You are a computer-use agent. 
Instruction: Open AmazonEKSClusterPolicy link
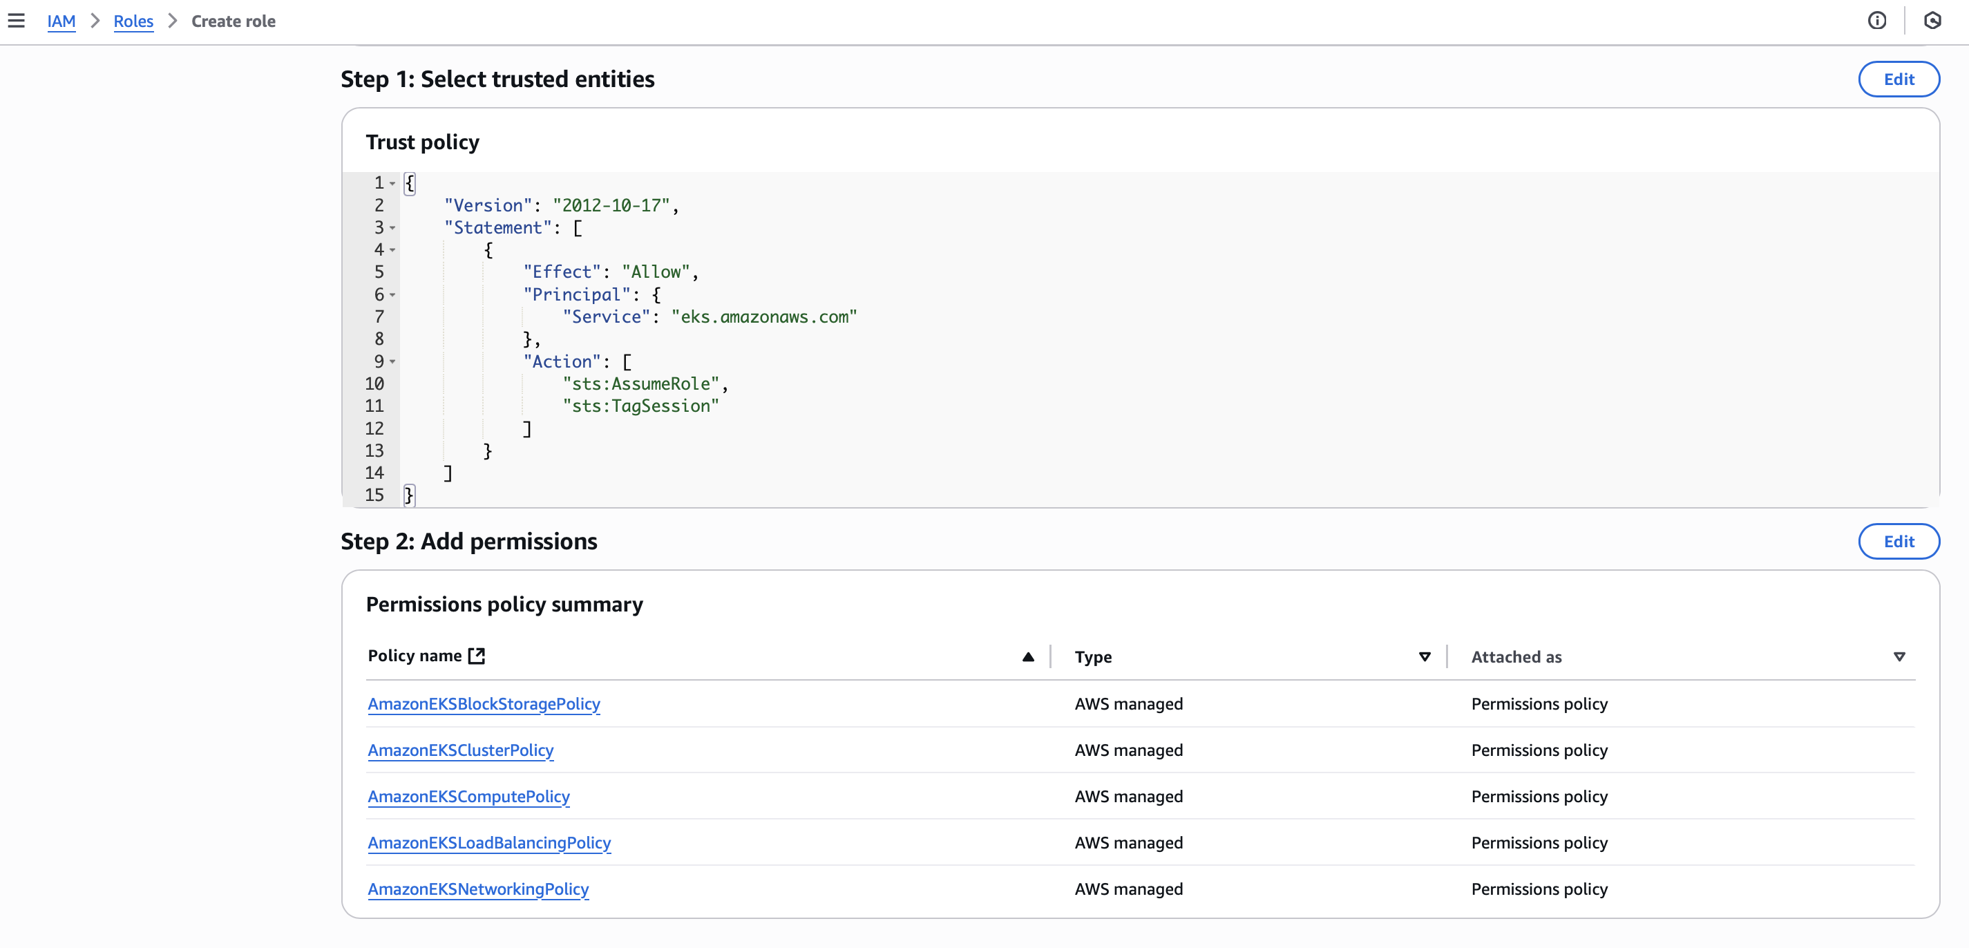tap(460, 750)
